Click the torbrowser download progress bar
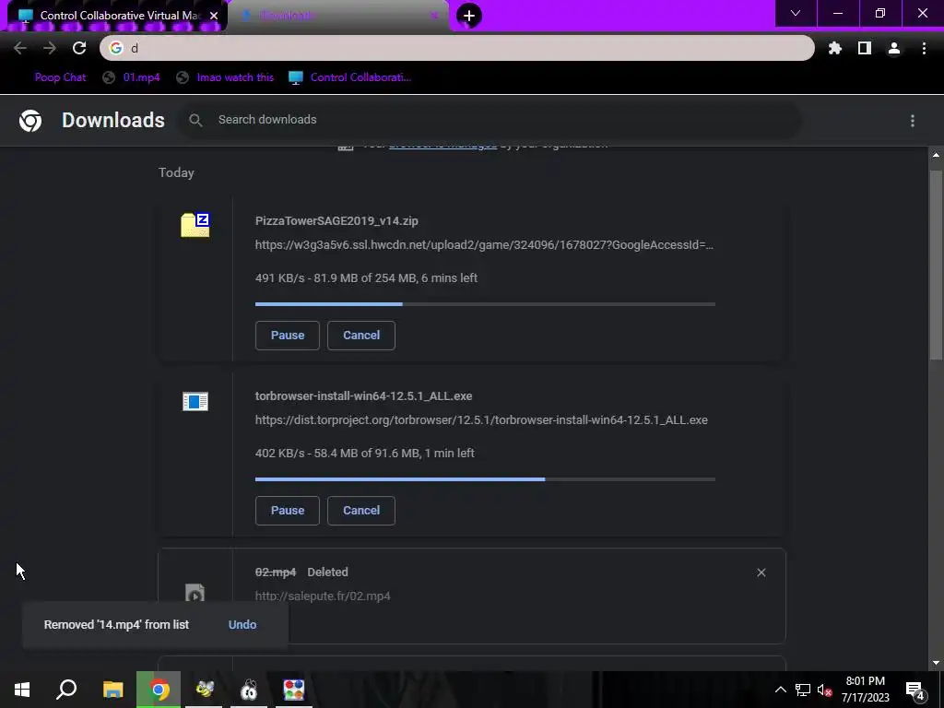944x708 pixels. (485, 479)
